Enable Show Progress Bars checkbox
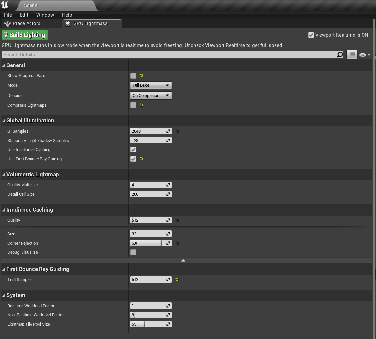 (133, 76)
